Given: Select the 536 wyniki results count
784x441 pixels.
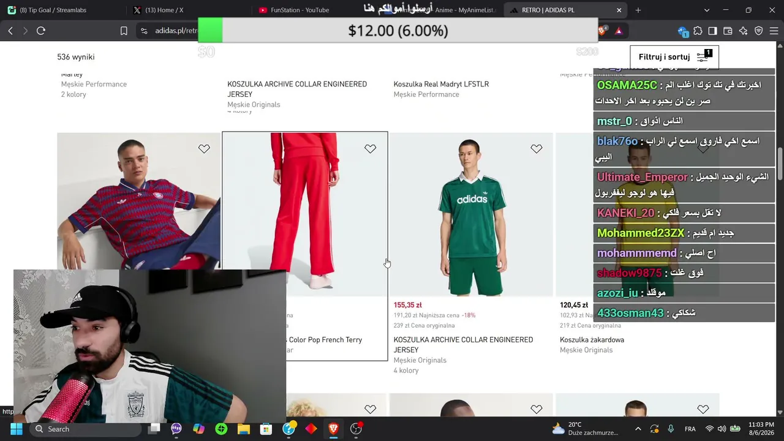Looking at the screenshot, I should point(76,57).
